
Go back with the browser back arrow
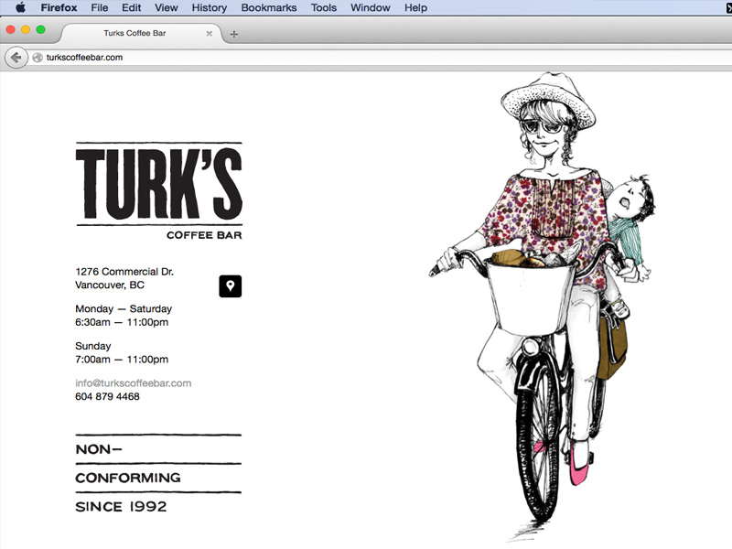click(16, 58)
